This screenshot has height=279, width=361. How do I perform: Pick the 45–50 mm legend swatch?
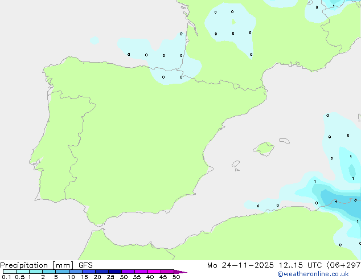[x=167, y=272]
